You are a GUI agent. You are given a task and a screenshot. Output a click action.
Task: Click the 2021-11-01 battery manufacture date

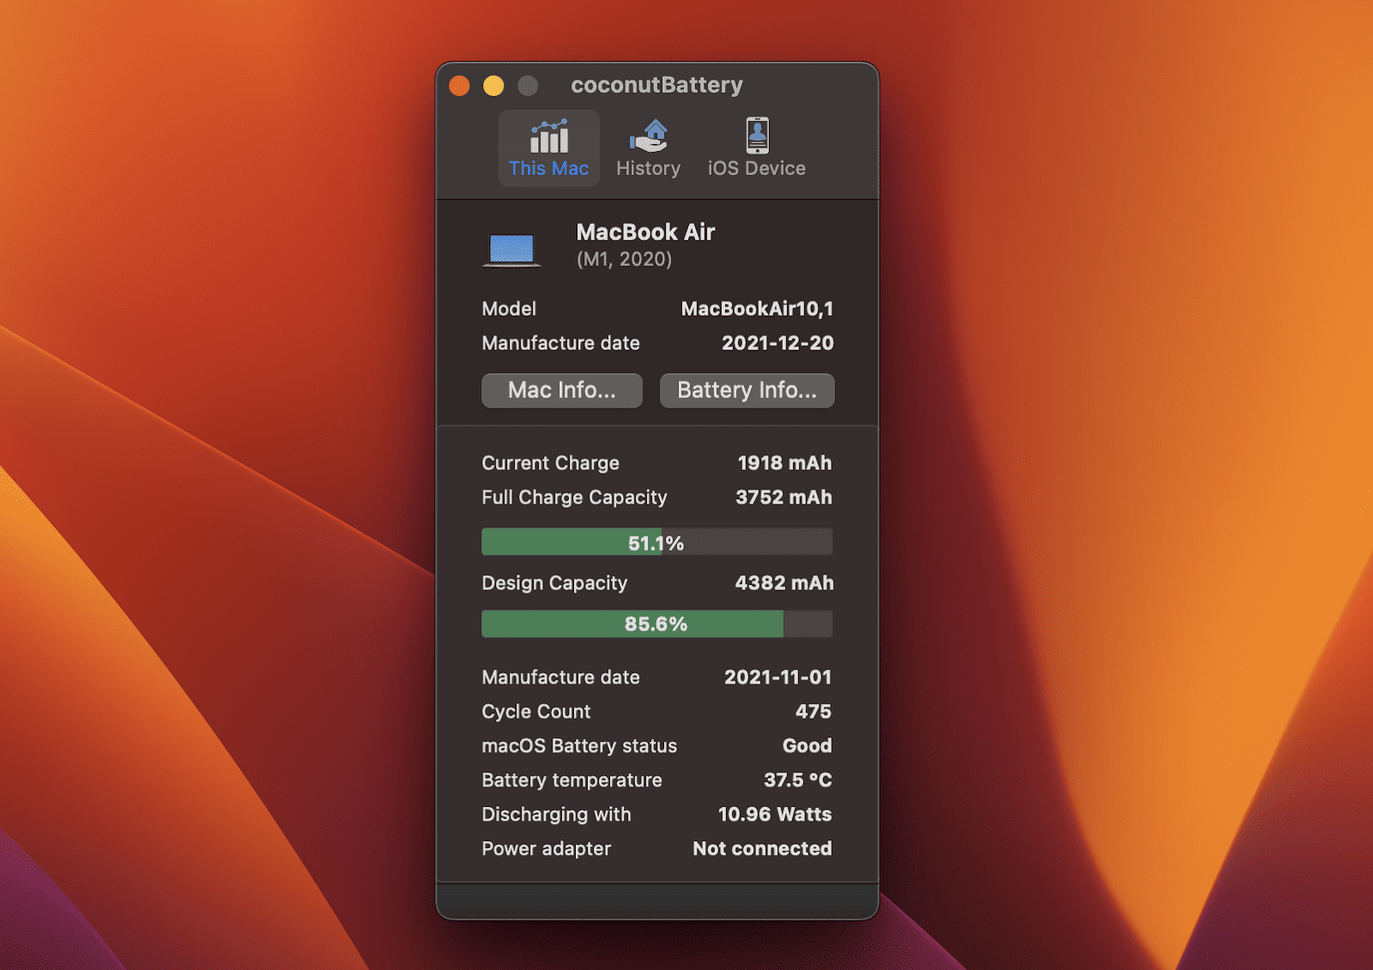click(x=778, y=678)
